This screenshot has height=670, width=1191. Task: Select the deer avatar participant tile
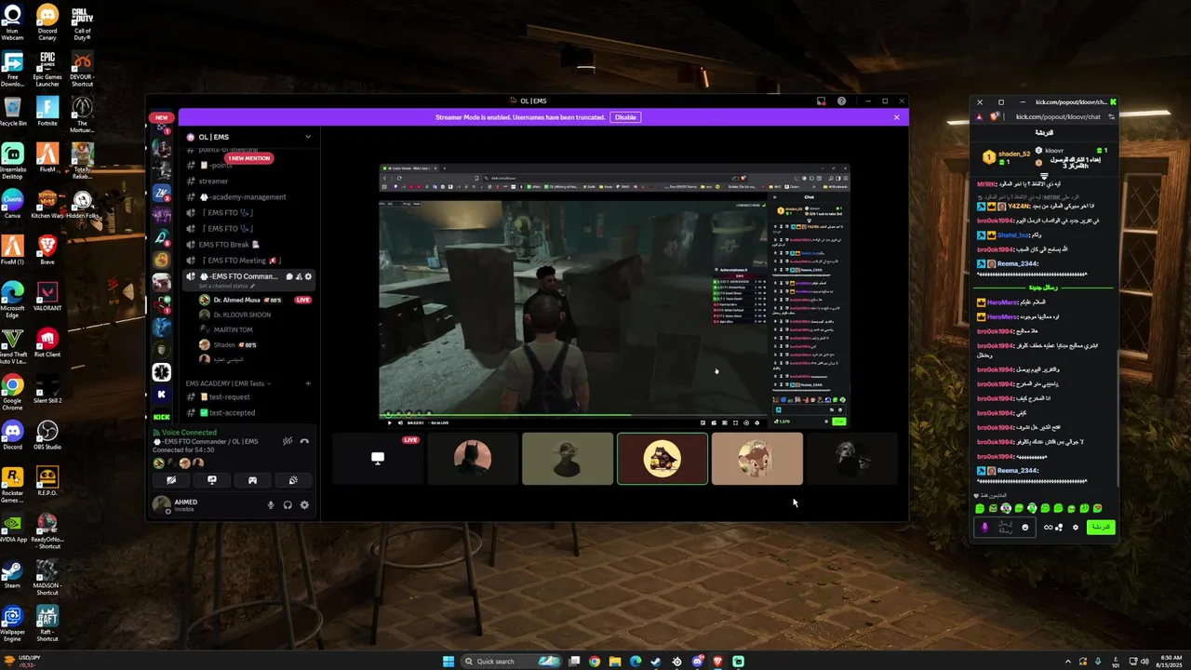point(757,459)
